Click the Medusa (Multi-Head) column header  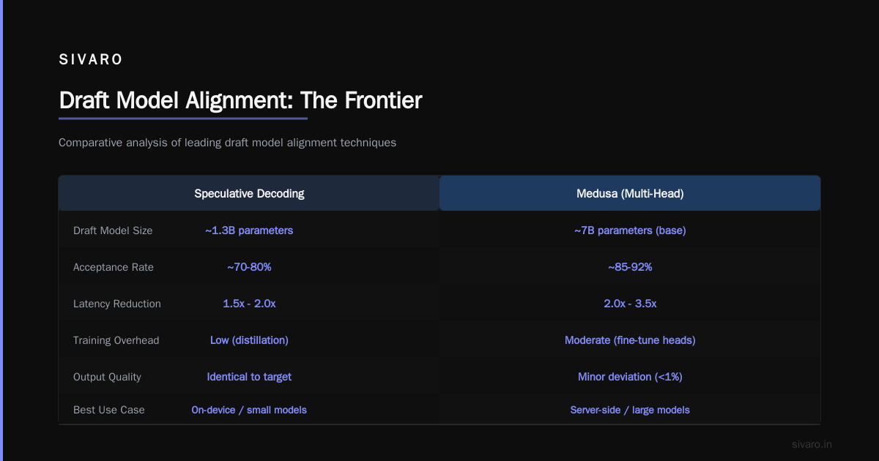click(x=630, y=193)
